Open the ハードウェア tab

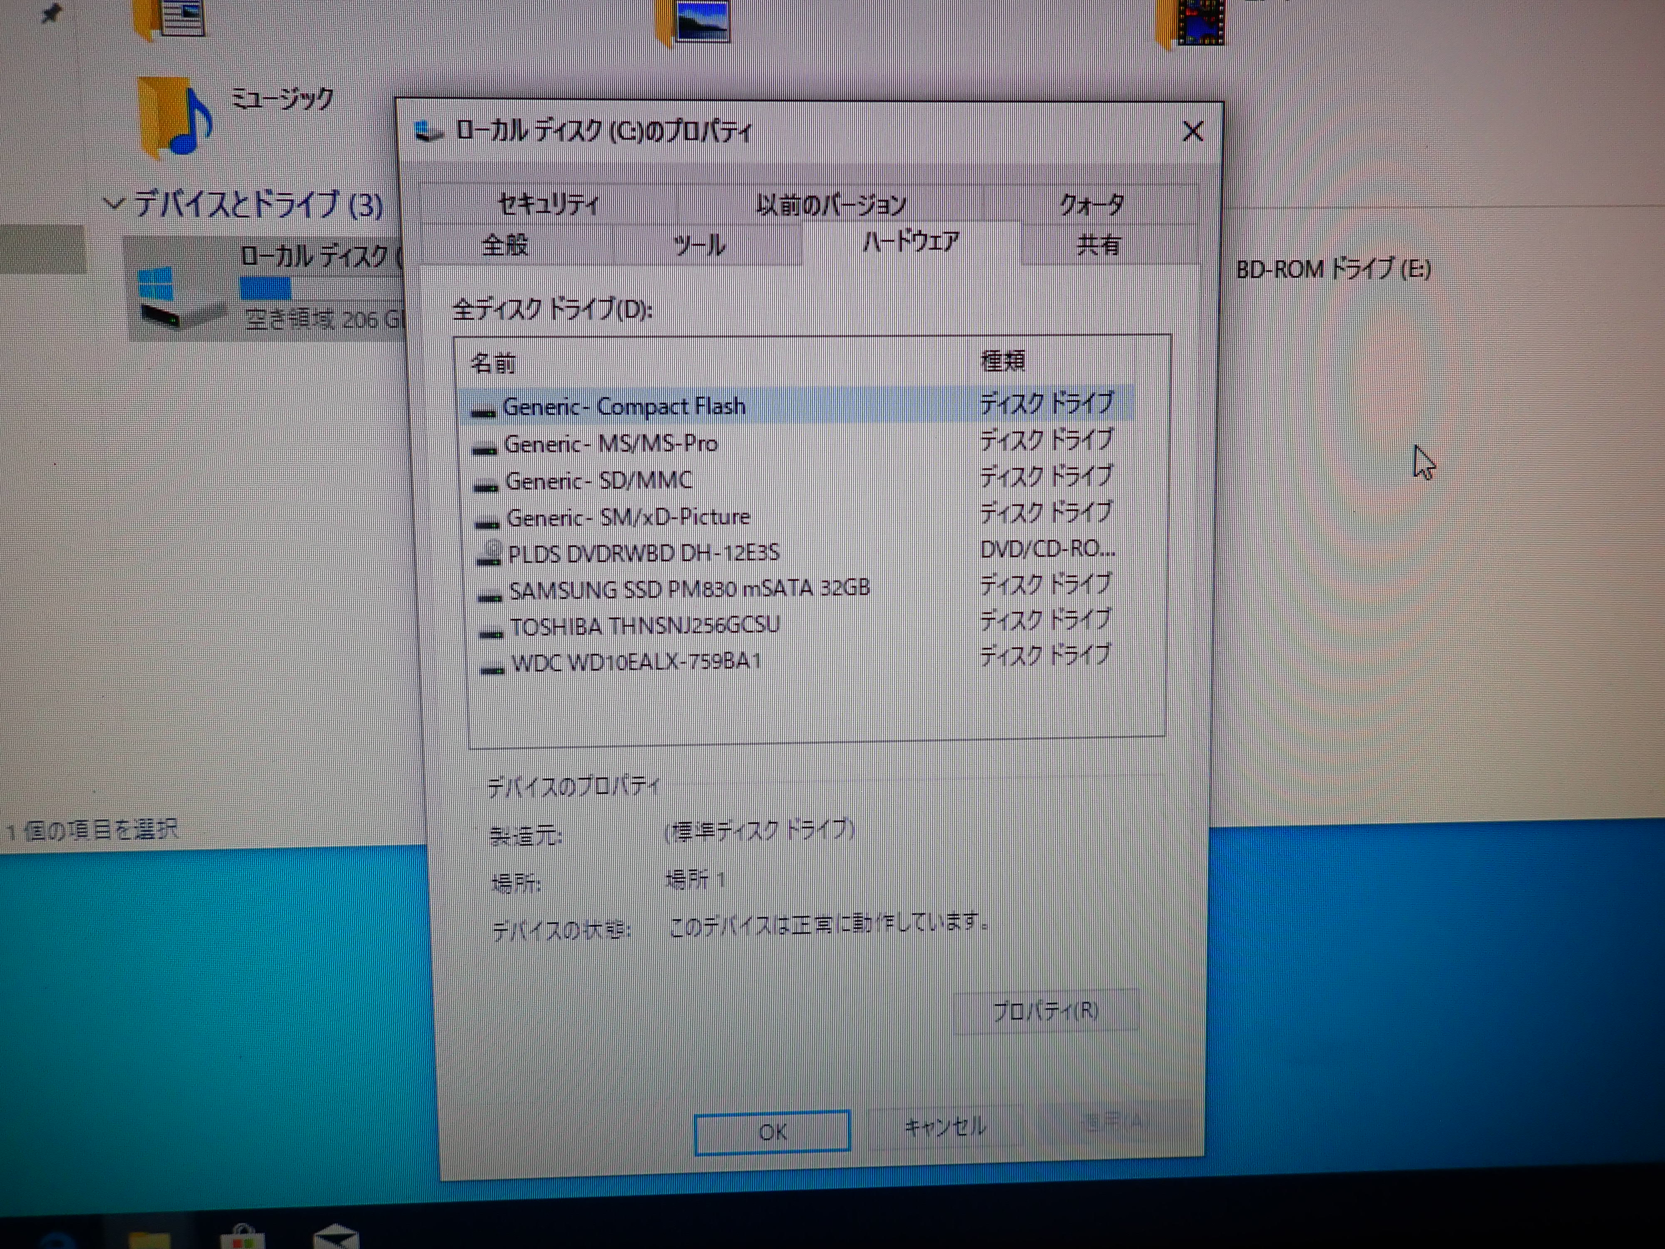pos(912,241)
